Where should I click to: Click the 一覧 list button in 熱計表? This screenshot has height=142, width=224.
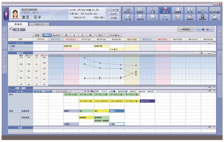(x=201, y=53)
